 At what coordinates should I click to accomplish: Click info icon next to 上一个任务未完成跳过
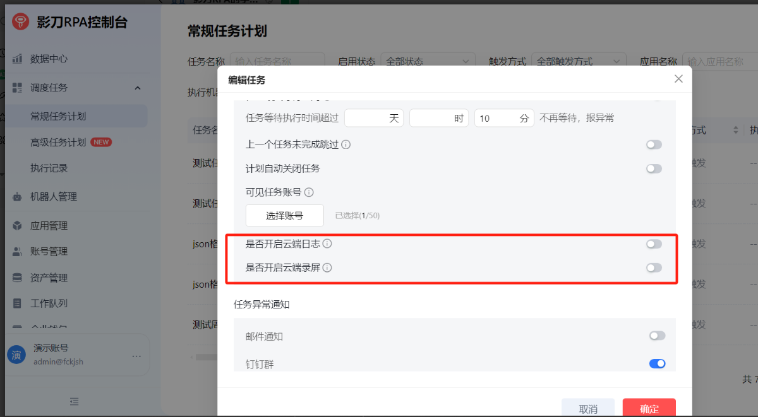pyautogui.click(x=346, y=144)
